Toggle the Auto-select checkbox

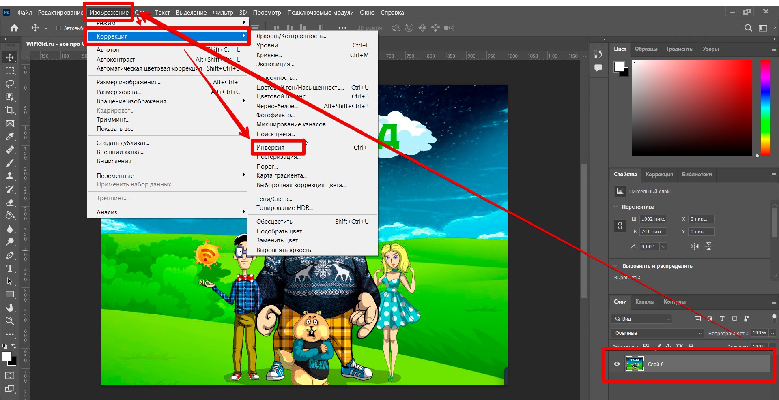[58, 28]
